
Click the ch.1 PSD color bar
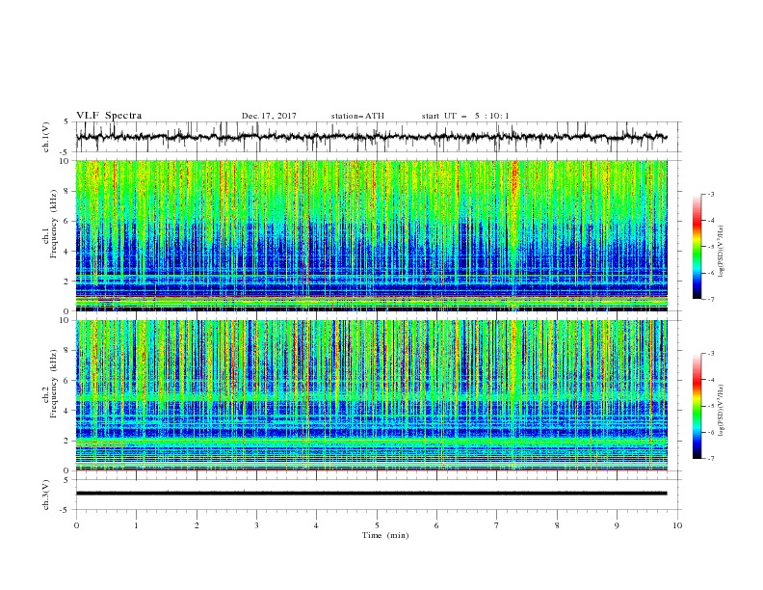(697, 246)
